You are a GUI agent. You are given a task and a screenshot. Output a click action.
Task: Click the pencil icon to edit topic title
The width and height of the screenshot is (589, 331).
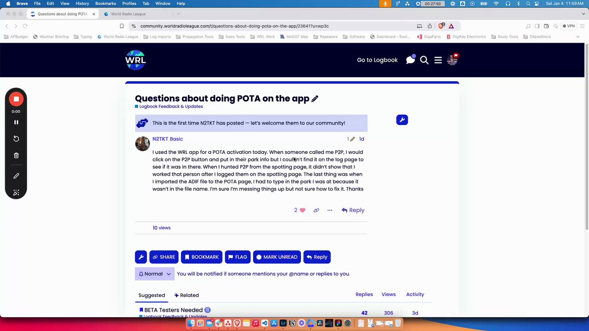tap(315, 99)
